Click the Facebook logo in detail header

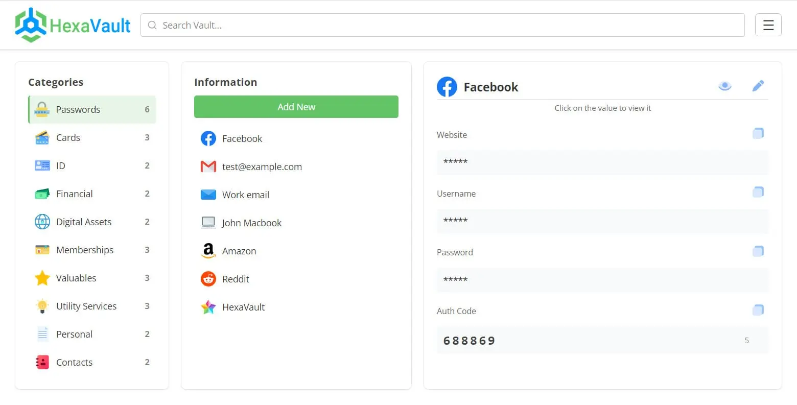point(447,87)
